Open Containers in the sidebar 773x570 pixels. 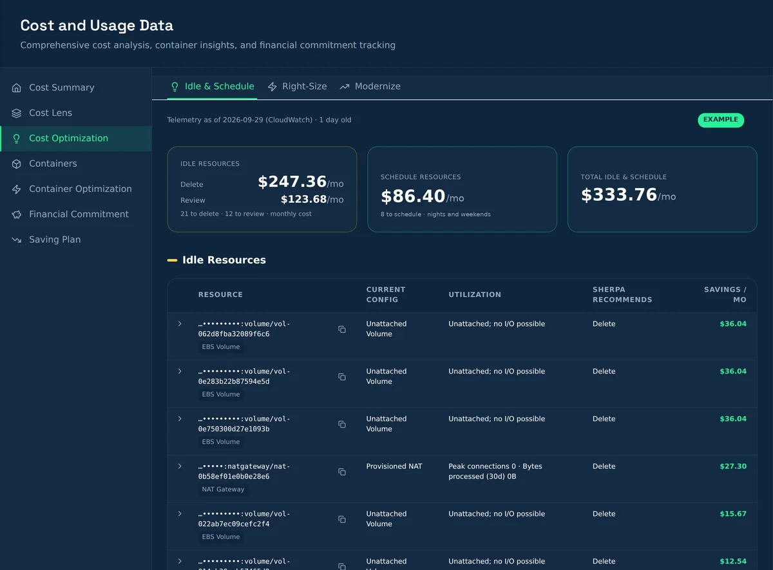(76, 164)
